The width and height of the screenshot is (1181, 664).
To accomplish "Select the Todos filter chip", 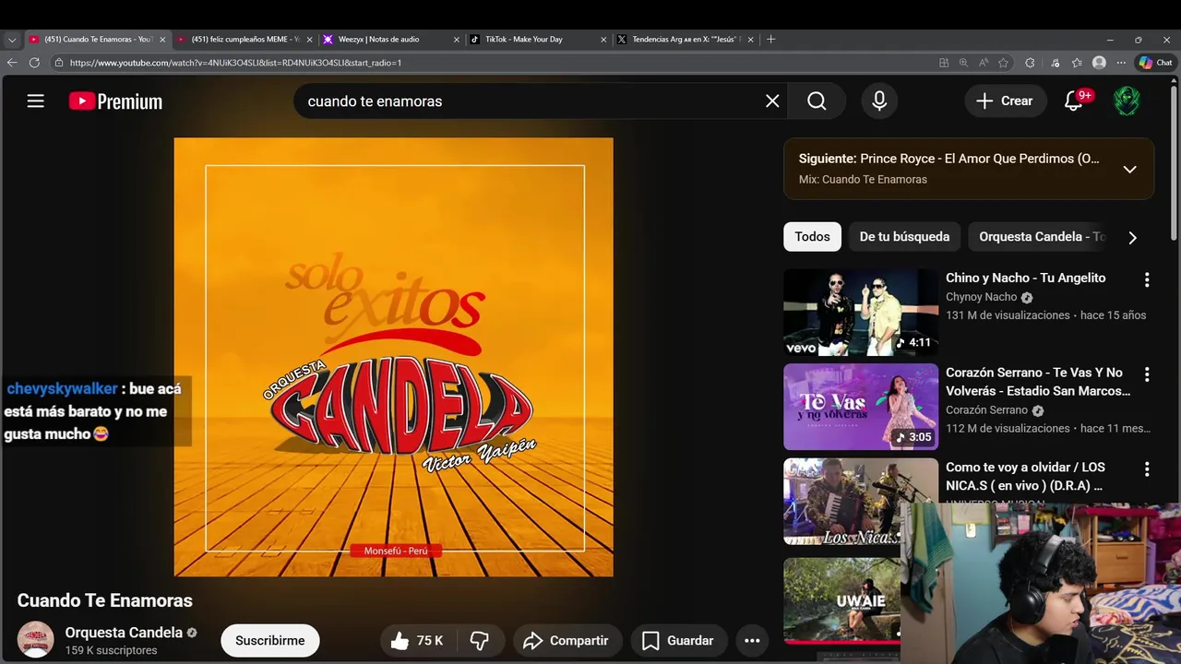I will coord(812,237).
